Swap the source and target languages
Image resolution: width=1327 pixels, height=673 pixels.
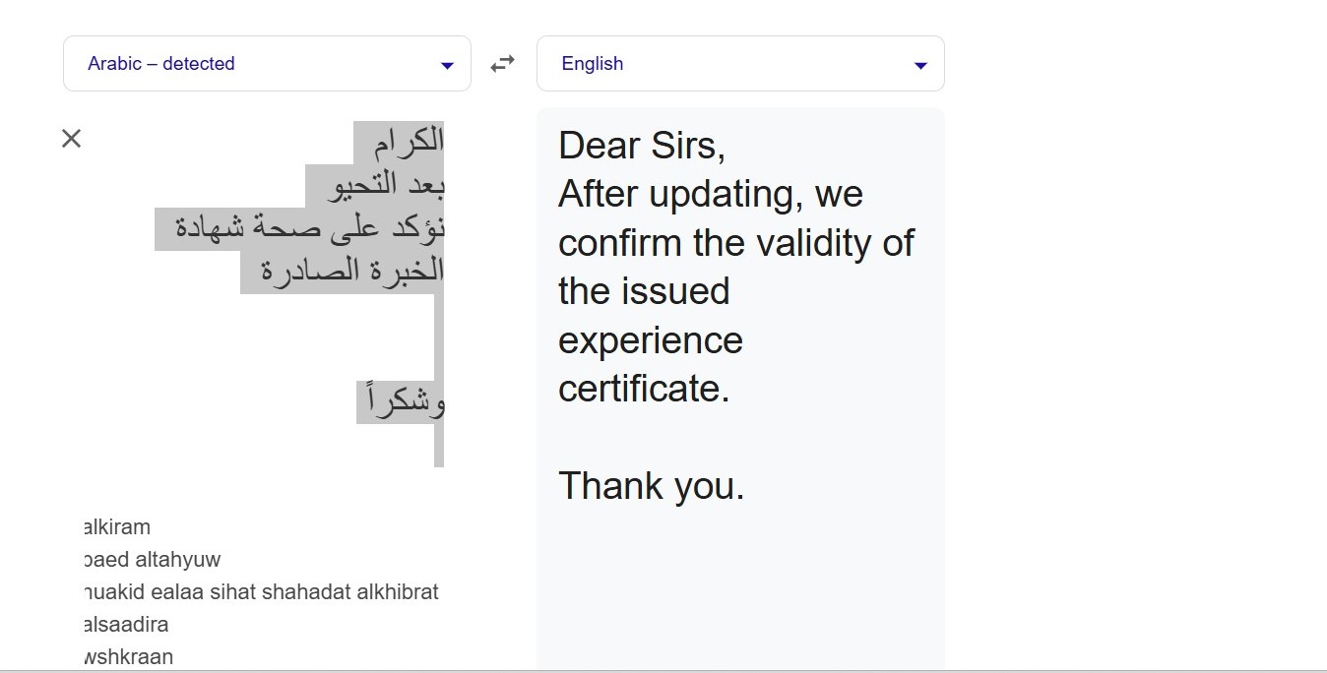[503, 64]
